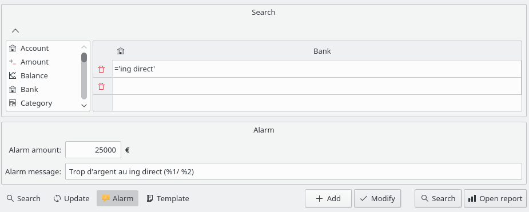Click attribute list vertical scrollbar handle

(x=84, y=57)
